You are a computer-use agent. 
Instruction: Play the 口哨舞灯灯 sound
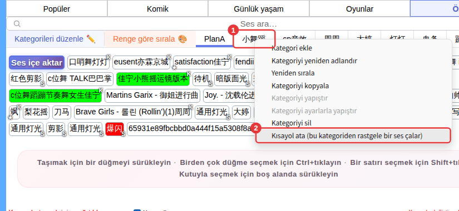(88, 62)
